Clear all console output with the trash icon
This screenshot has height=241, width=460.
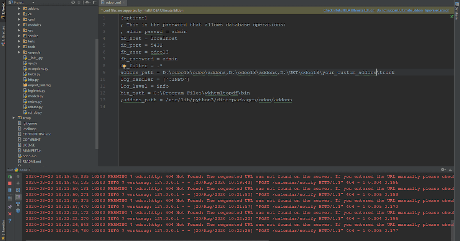click(x=18, y=211)
